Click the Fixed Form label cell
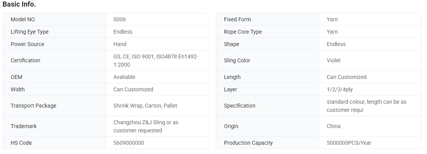Viewport: 427px width, 154px height. 267,19
